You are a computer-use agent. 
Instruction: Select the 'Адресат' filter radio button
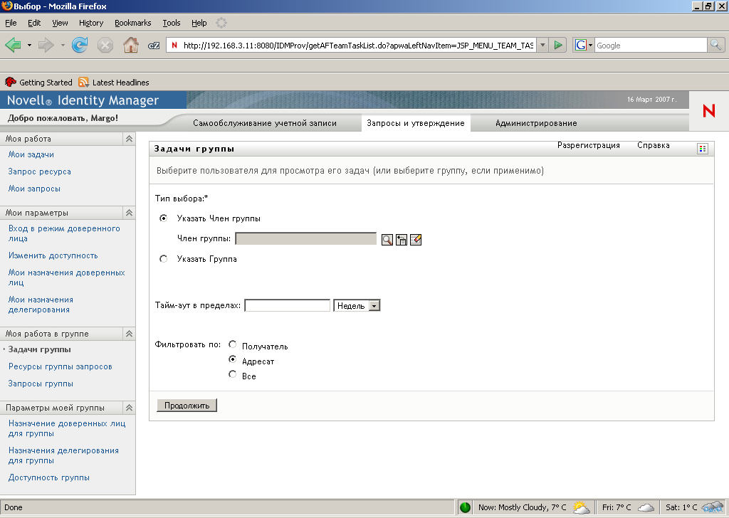[x=233, y=359]
